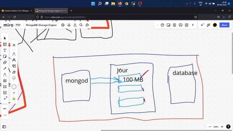Select the Eraser tool
233x131 pixels.
coord(14,72)
